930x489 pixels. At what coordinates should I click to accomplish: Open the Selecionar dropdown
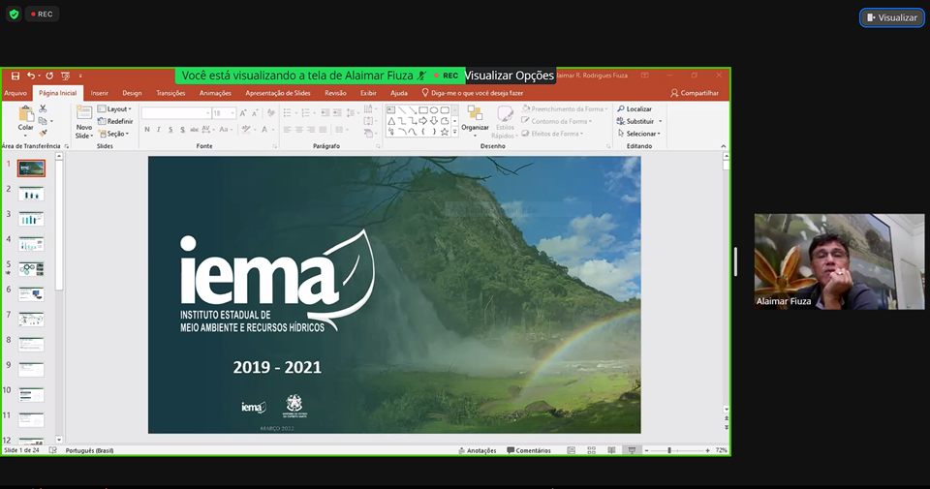pyautogui.click(x=639, y=134)
